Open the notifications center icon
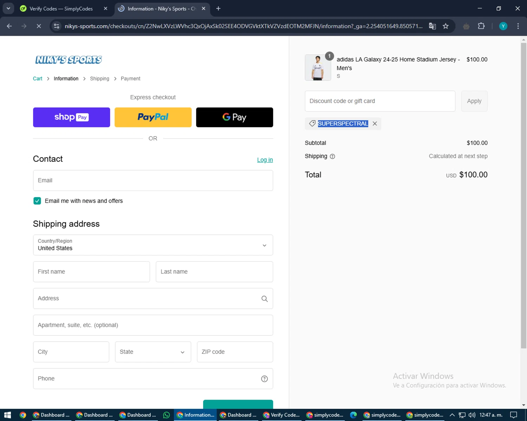527x421 pixels. (514, 415)
